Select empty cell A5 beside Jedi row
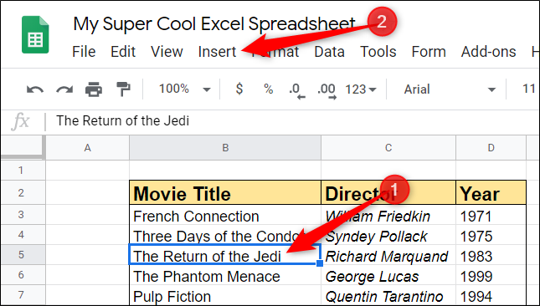The width and height of the screenshot is (540, 306). [x=87, y=255]
